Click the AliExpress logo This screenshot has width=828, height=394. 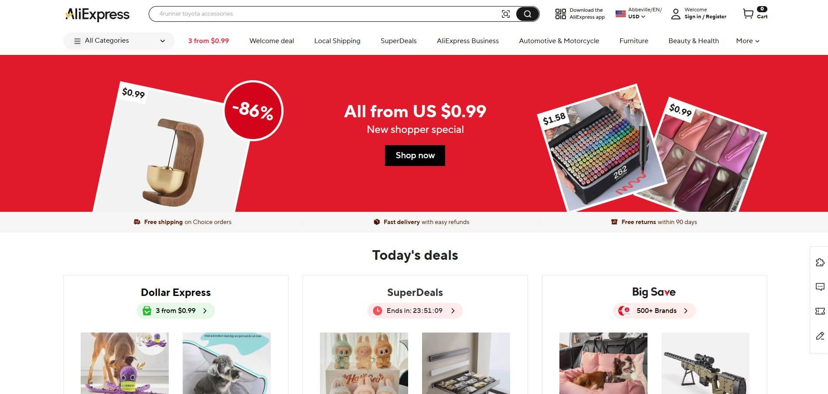pos(97,14)
